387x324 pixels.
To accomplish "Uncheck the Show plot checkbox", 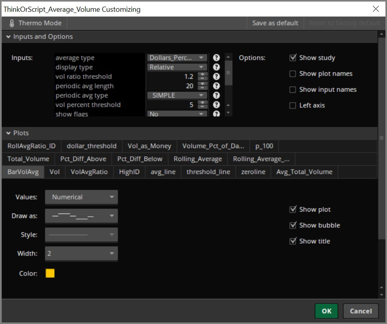I will [x=293, y=210].
